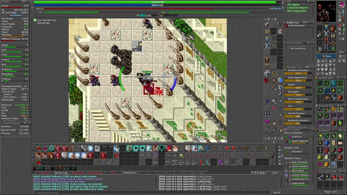This screenshot has height=195, width=347.
Task: Trigger the 'report' hotkey slot
Action: coord(155,162)
